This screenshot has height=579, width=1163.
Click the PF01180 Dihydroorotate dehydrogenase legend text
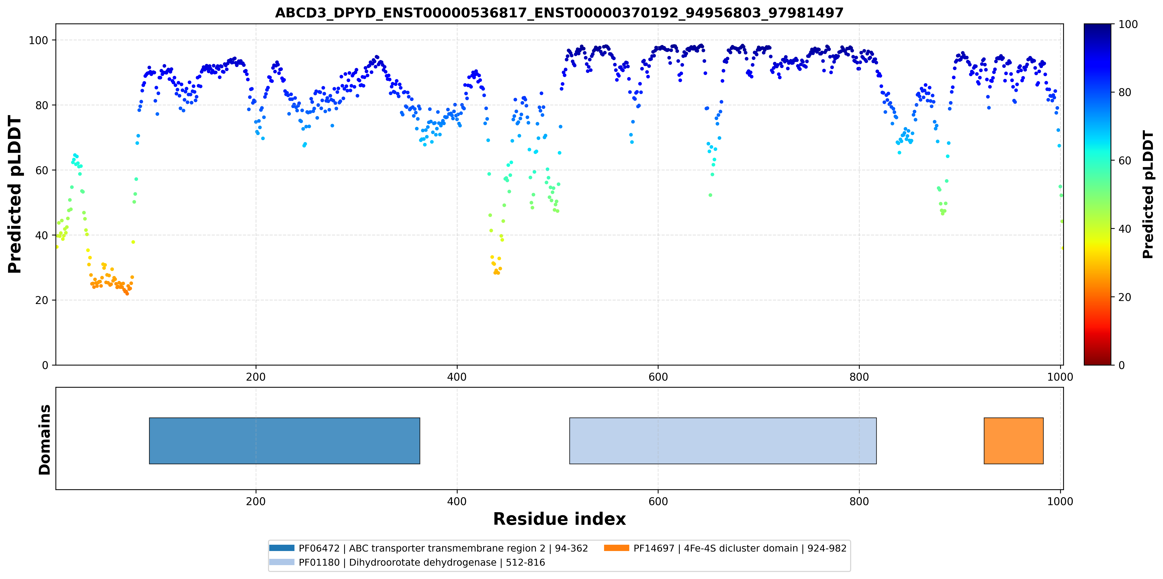[422, 562]
